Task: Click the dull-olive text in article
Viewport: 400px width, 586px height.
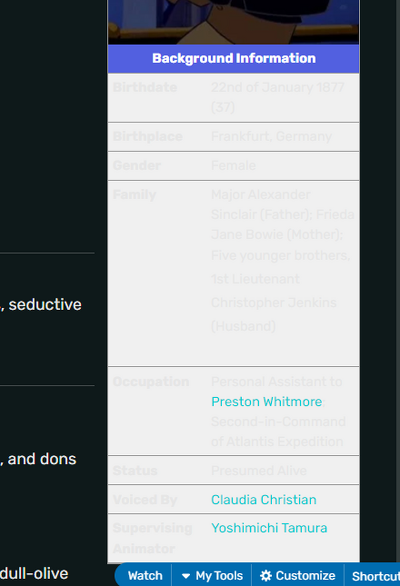Action: click(34, 574)
